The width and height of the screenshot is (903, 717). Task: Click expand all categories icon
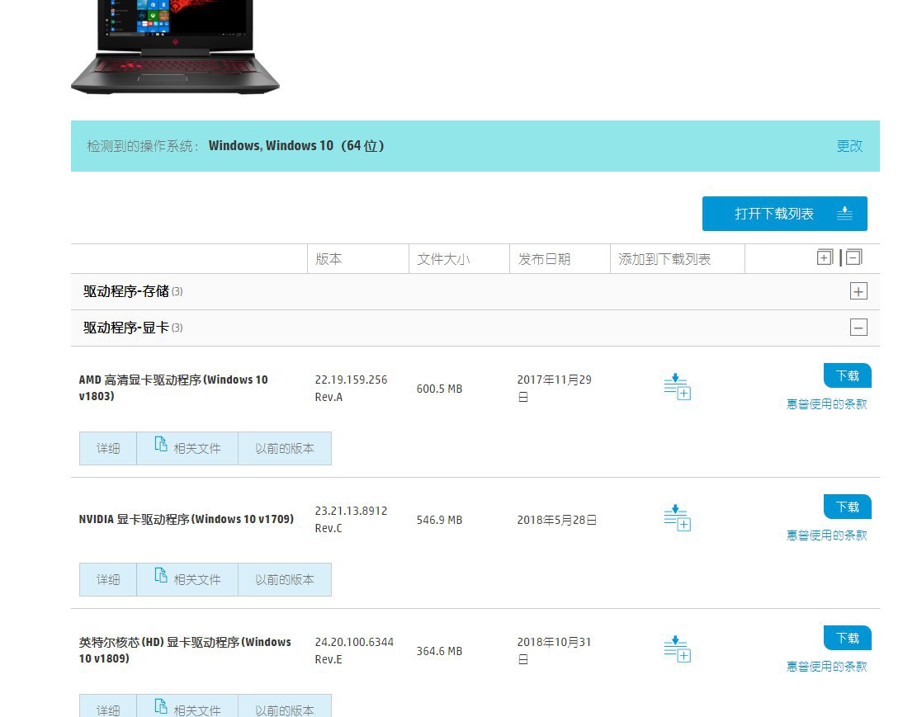[x=824, y=257]
